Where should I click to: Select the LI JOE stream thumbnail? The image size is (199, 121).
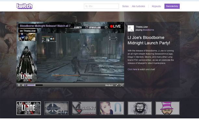[x=29, y=108]
